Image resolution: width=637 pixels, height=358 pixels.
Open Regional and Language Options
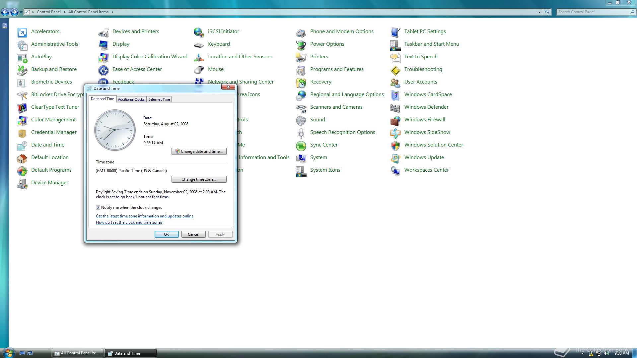pyautogui.click(x=347, y=94)
